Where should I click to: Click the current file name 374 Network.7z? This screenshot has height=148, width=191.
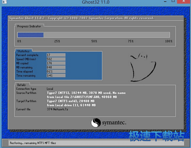[58, 109]
